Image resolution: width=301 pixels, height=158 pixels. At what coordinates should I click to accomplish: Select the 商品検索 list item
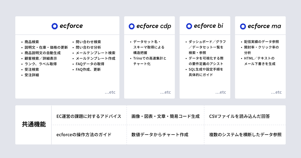coord(32,42)
